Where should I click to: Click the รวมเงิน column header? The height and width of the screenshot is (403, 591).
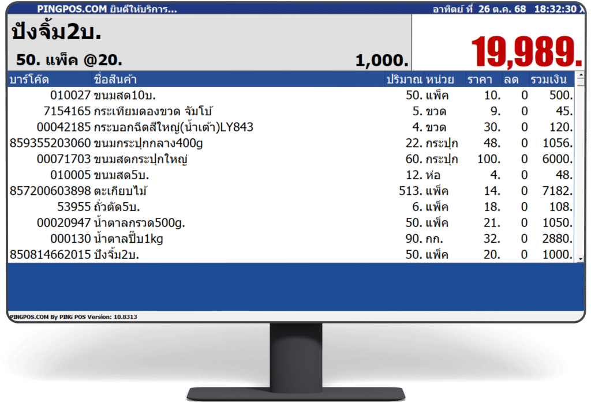pos(548,80)
